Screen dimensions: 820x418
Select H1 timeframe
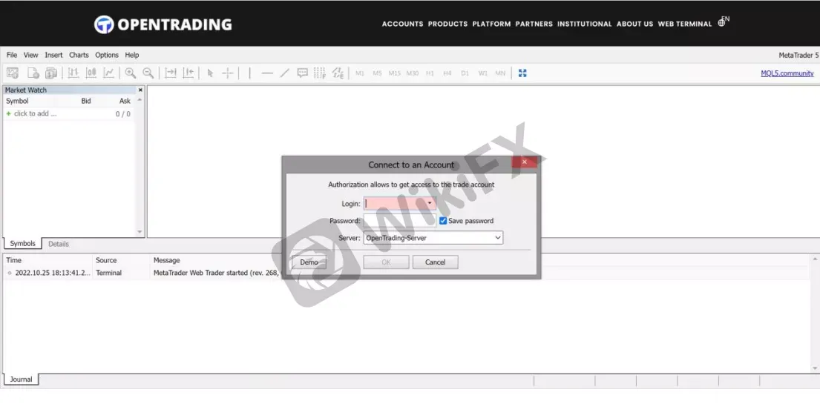point(430,73)
